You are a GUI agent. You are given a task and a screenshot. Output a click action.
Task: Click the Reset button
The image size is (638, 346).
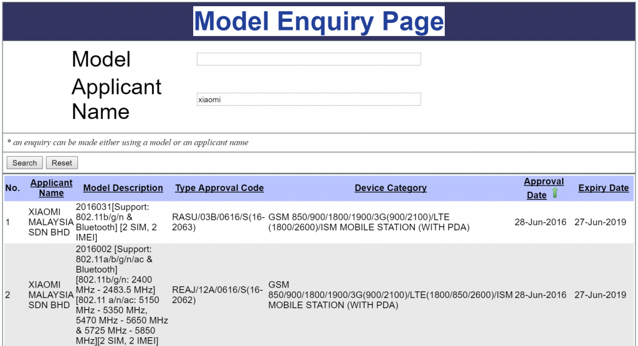click(62, 162)
